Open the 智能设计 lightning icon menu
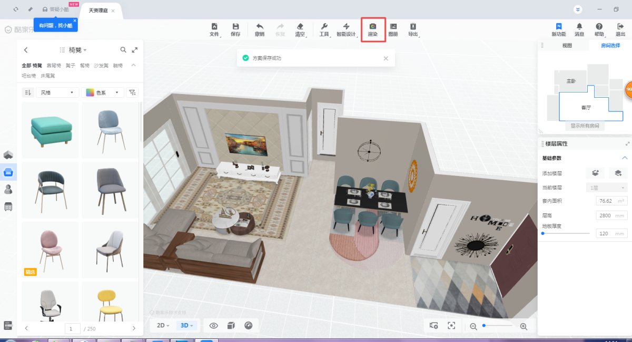Screen dimensions: 632x342 click(346, 29)
